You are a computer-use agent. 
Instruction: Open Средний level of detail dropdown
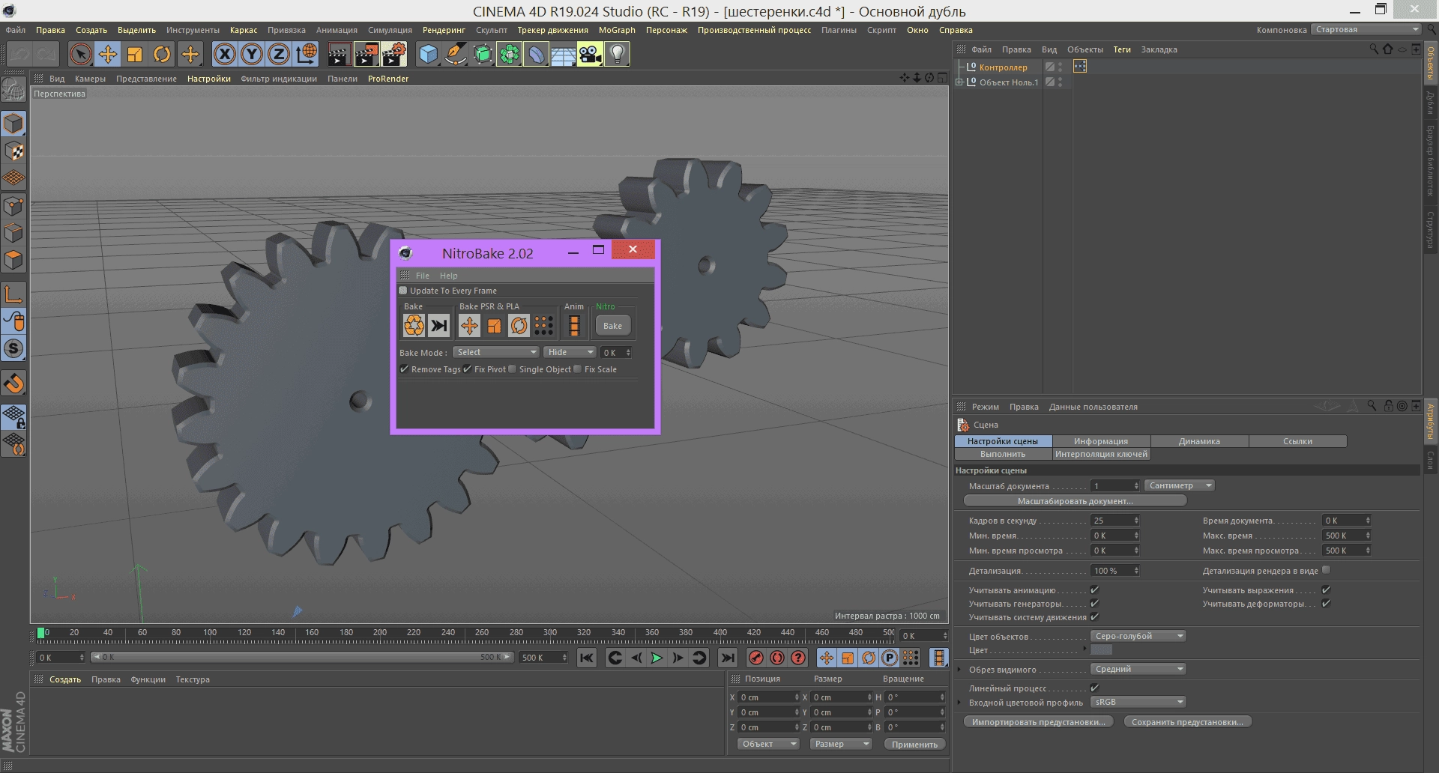coord(1138,669)
